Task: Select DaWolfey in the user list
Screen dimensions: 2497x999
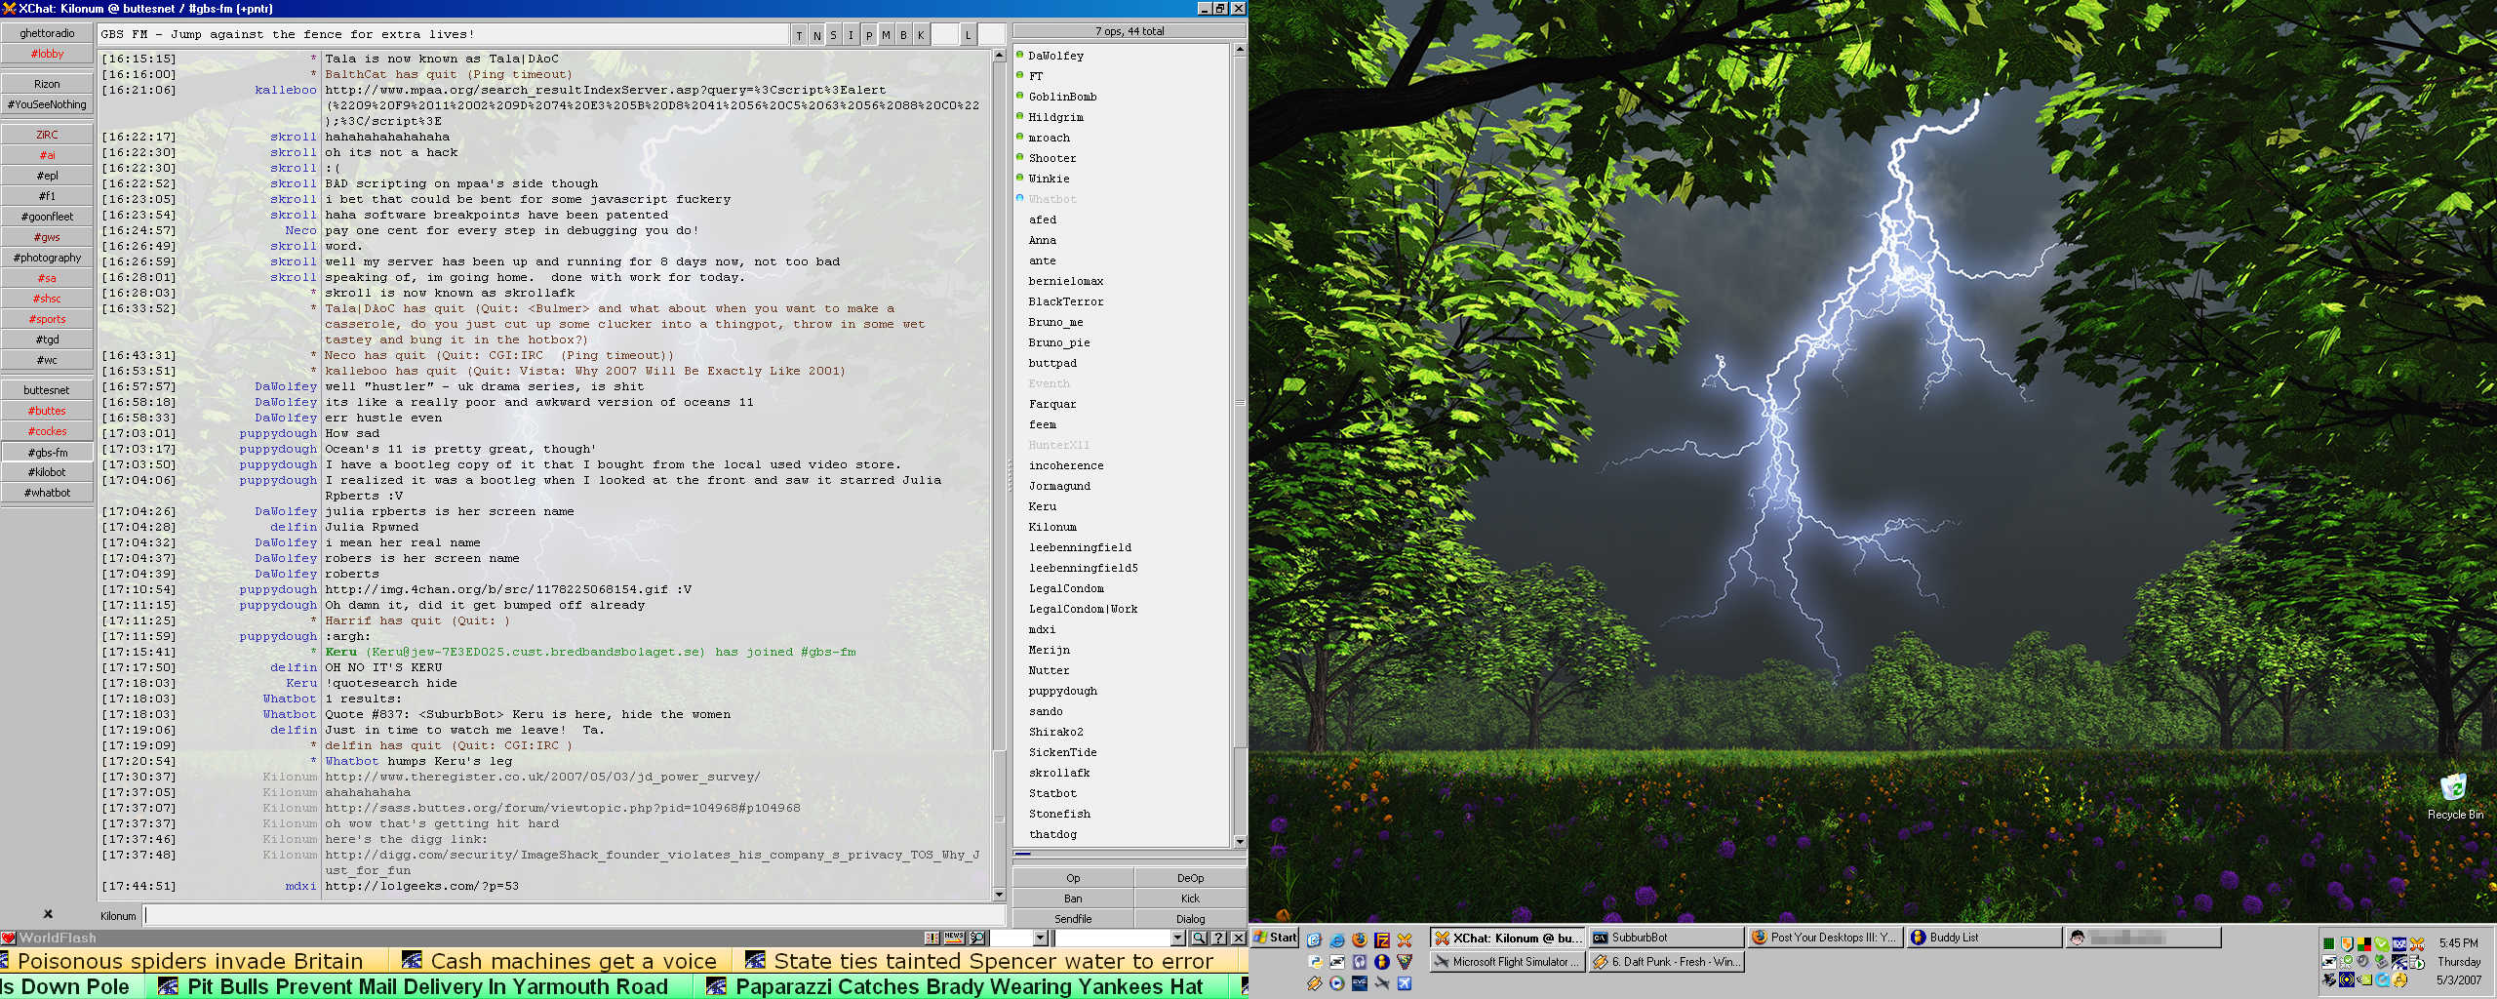Action: 1055,56
